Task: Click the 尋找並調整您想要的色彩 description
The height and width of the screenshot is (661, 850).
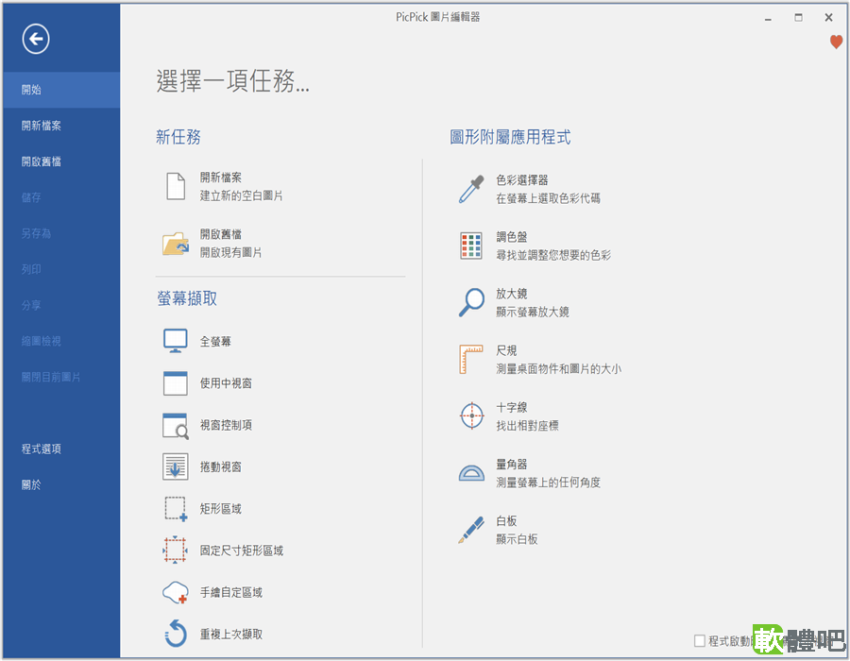Action: 553,255
